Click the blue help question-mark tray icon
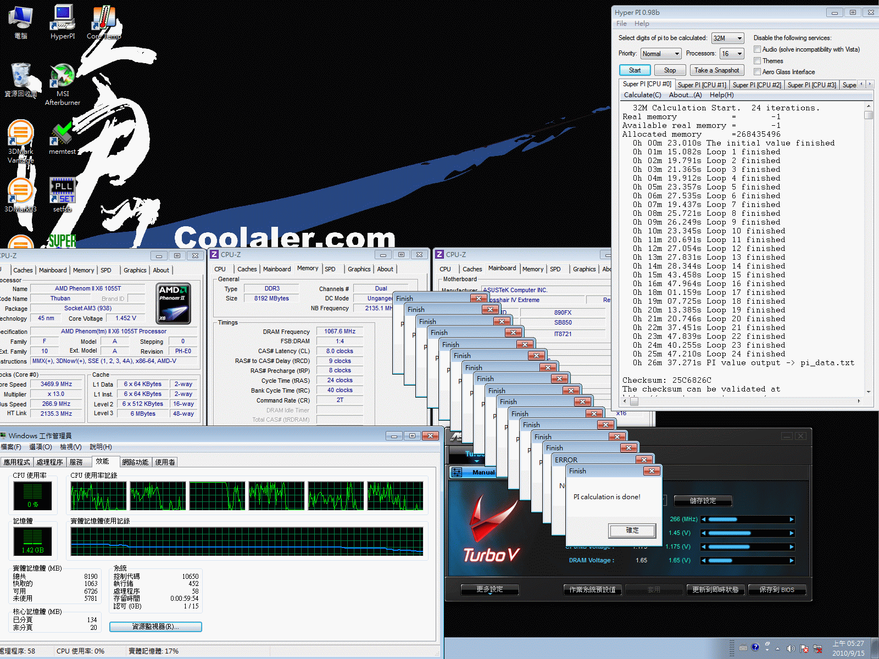Screen dimensions: 879x659 (755, 647)
